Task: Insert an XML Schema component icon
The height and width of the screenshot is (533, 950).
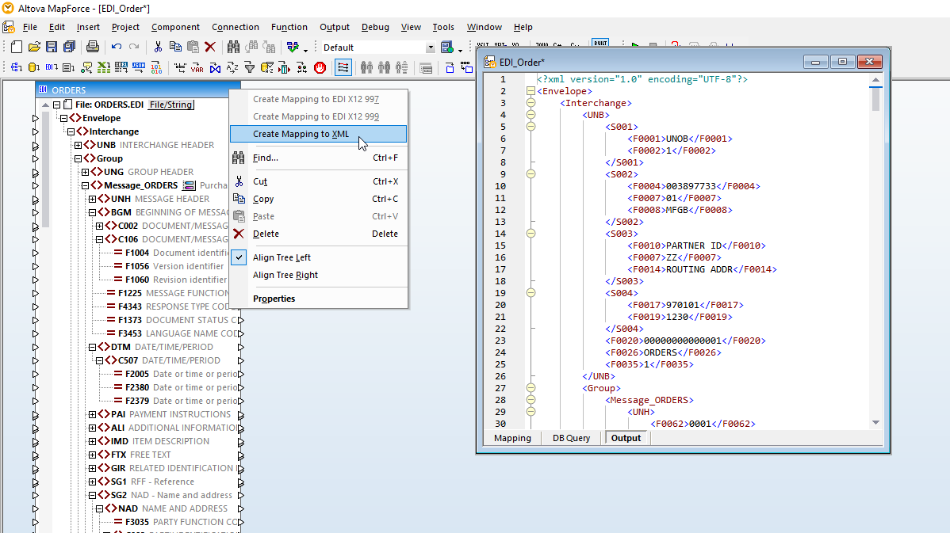Action: [17, 68]
